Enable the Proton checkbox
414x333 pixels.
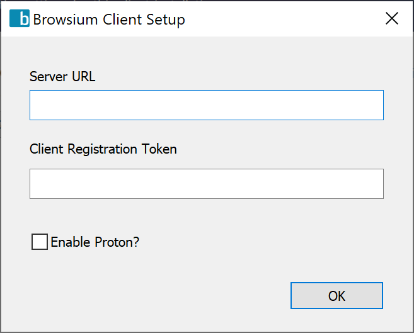click(x=40, y=242)
